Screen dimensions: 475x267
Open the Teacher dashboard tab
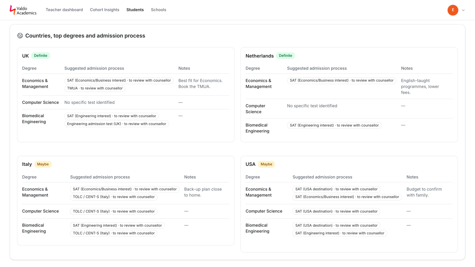(x=64, y=10)
